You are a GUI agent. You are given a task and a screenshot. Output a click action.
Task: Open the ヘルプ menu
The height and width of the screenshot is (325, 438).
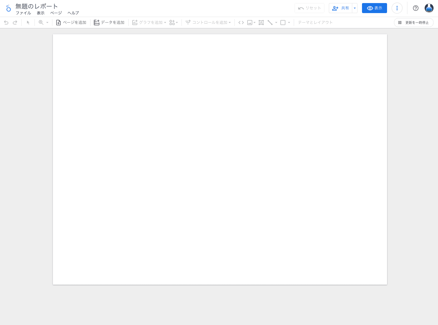pos(73,13)
